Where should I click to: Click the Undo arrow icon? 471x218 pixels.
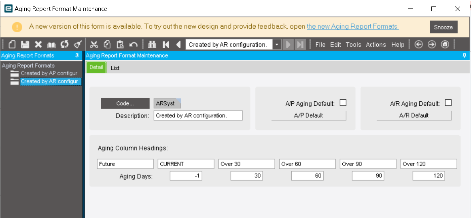[133, 44]
